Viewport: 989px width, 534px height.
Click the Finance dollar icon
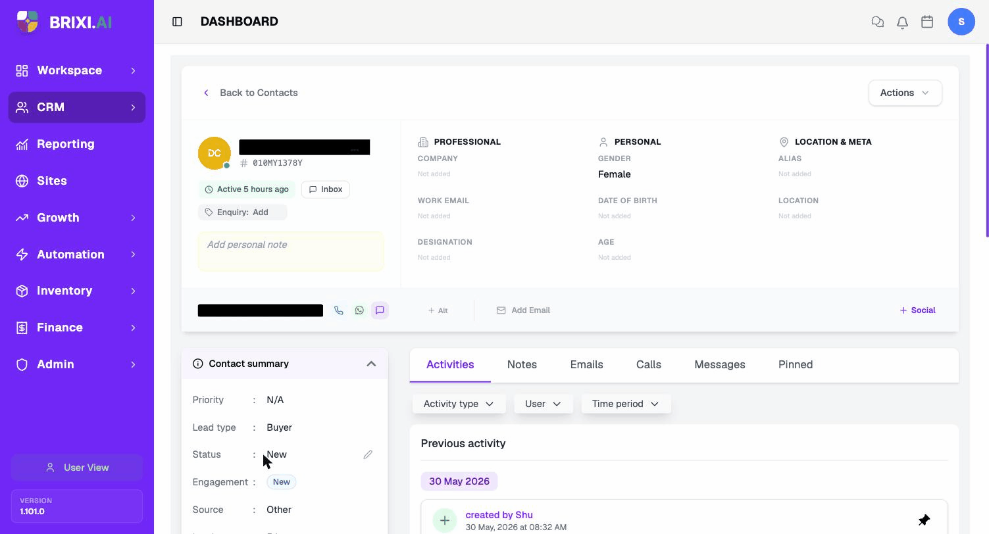point(22,328)
